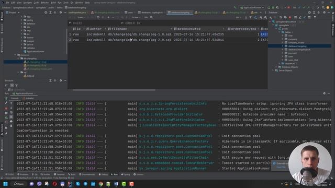Click Project panel expand all icon
Image resolution: width=335 pixels, height=188 pixels.
click(x=50, y=13)
